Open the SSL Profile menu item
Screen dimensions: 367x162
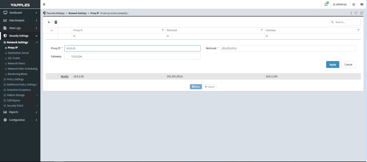(14, 58)
